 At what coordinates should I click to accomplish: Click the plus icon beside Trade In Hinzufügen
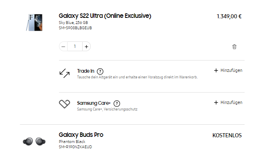(x=216, y=70)
